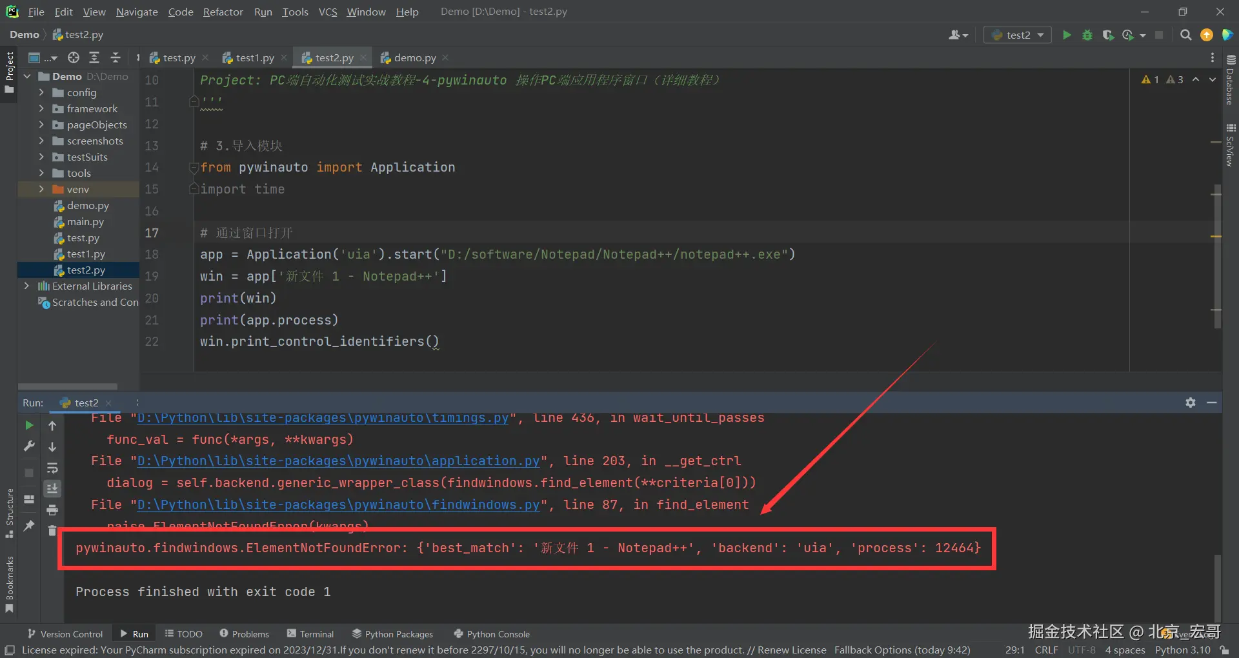
Task: Change Python 3.10 interpreter in status bar
Action: click(x=1182, y=650)
